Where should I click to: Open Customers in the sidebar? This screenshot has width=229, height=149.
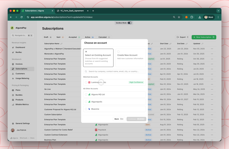pyautogui.click(x=20, y=74)
